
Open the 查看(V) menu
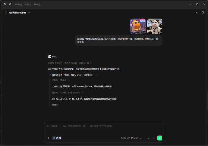point(28,5)
